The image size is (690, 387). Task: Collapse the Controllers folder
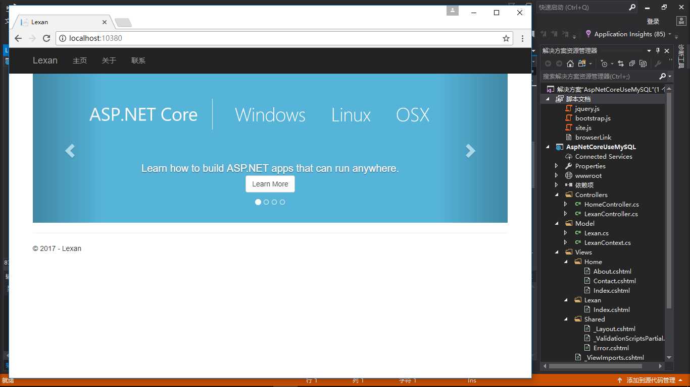tap(557, 195)
